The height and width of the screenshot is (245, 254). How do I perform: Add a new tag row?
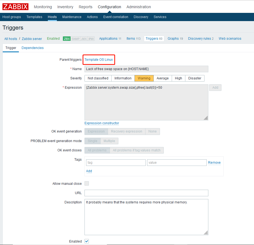click(89, 171)
